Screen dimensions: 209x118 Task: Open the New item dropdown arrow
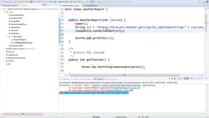tap(4, 2)
